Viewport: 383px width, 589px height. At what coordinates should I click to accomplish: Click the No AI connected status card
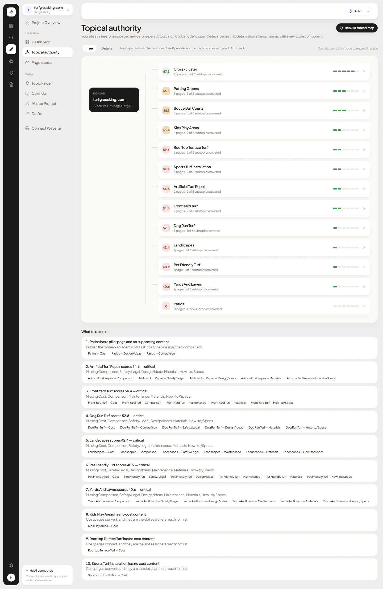[x=47, y=575]
